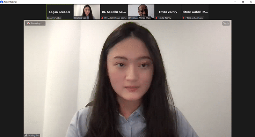This screenshot has height=137, width=255.
Task: Restore down the Zoom Webinar window
Action: coord(243,2)
